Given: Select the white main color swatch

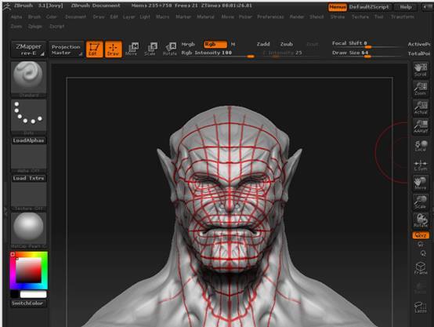Looking at the screenshot, I should point(33,294).
